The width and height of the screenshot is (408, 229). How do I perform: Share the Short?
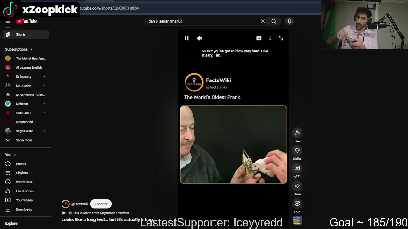pyautogui.click(x=297, y=186)
